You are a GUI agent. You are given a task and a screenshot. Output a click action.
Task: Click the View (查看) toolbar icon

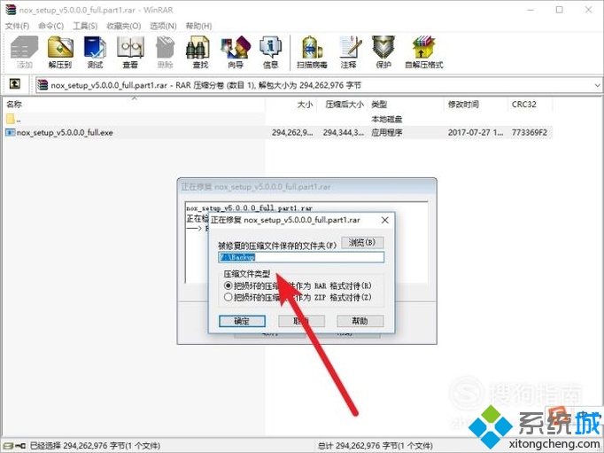pyautogui.click(x=130, y=52)
